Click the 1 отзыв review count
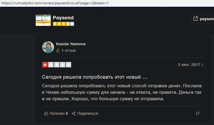Image resolution: width=214 pixels, height=125 pixels. click(69, 50)
